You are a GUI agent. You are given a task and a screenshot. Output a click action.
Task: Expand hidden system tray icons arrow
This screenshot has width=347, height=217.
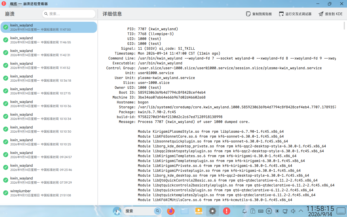pyautogui.click(x=301, y=211)
